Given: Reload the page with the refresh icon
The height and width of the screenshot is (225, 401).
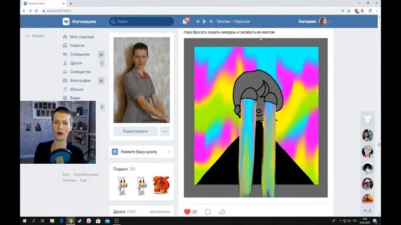Looking at the screenshot, I should (x=36, y=11).
